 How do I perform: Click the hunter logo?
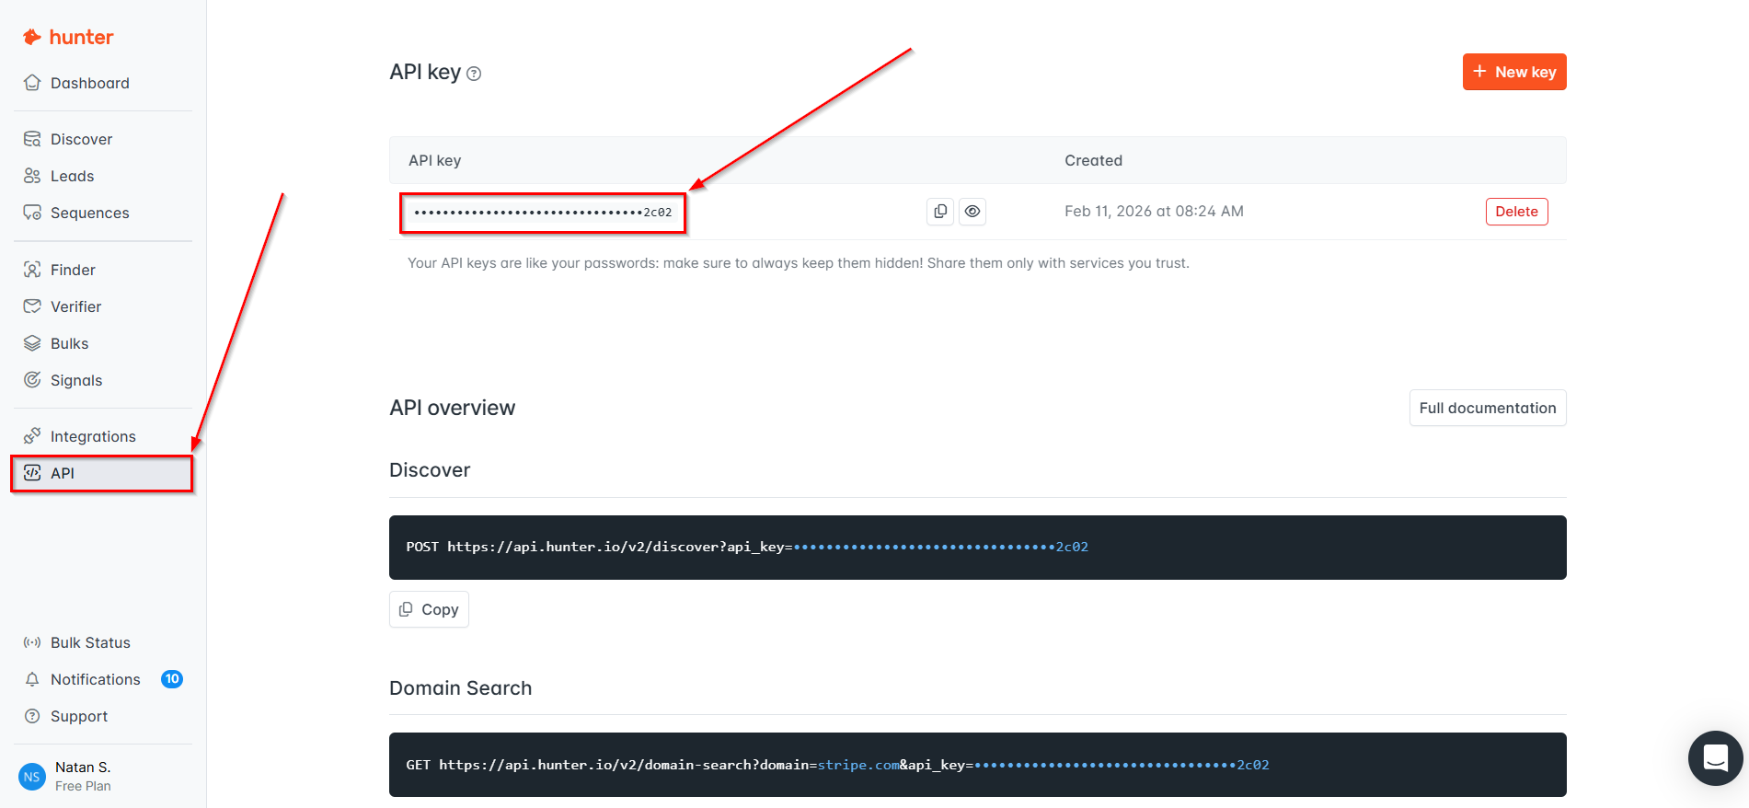[68, 37]
